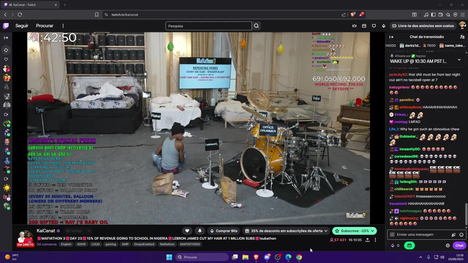468x263 pixels.
Task: Expand the left channels sidebar
Action: (x=6, y=38)
